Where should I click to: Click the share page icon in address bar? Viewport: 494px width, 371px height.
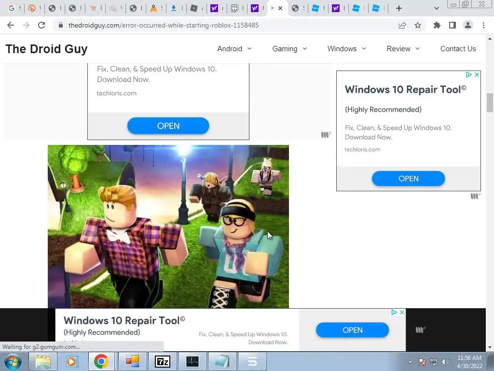[402, 25]
